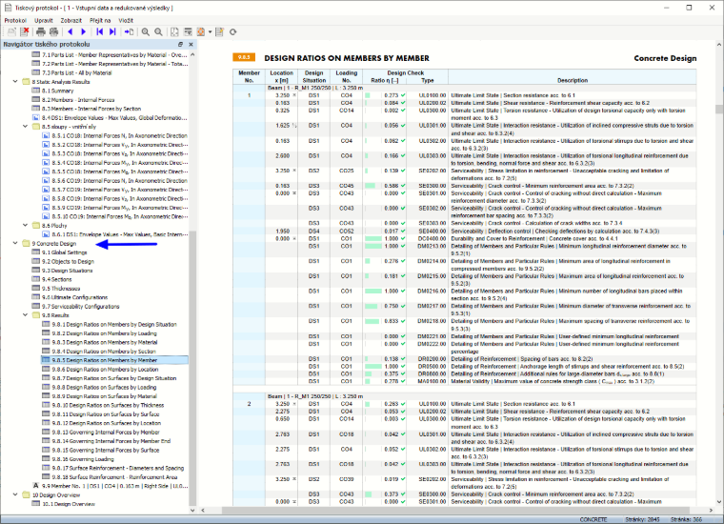Viewport: 724px width, 524px height.
Task: Select 9.7 Serviceability Configurations
Action: 80,307
